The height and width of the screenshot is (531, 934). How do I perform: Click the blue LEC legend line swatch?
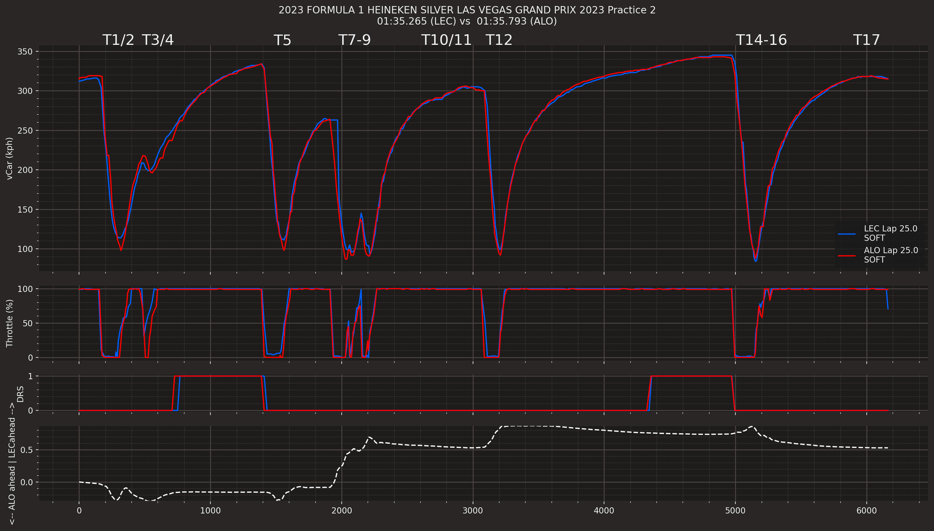(x=847, y=233)
